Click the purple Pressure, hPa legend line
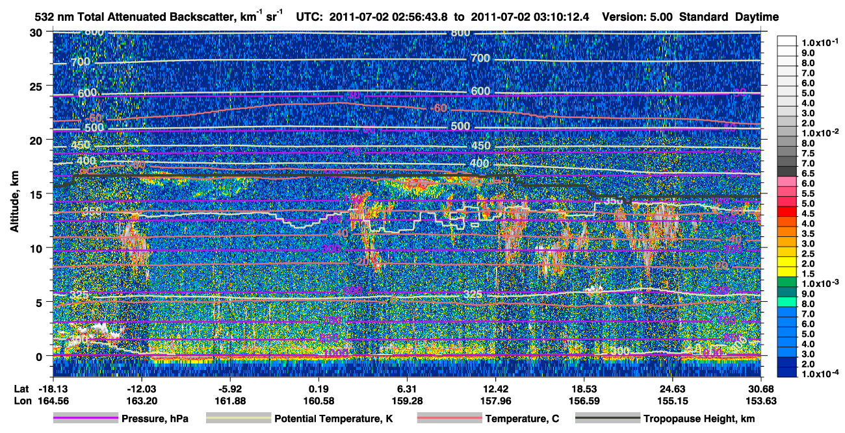 click(x=85, y=419)
